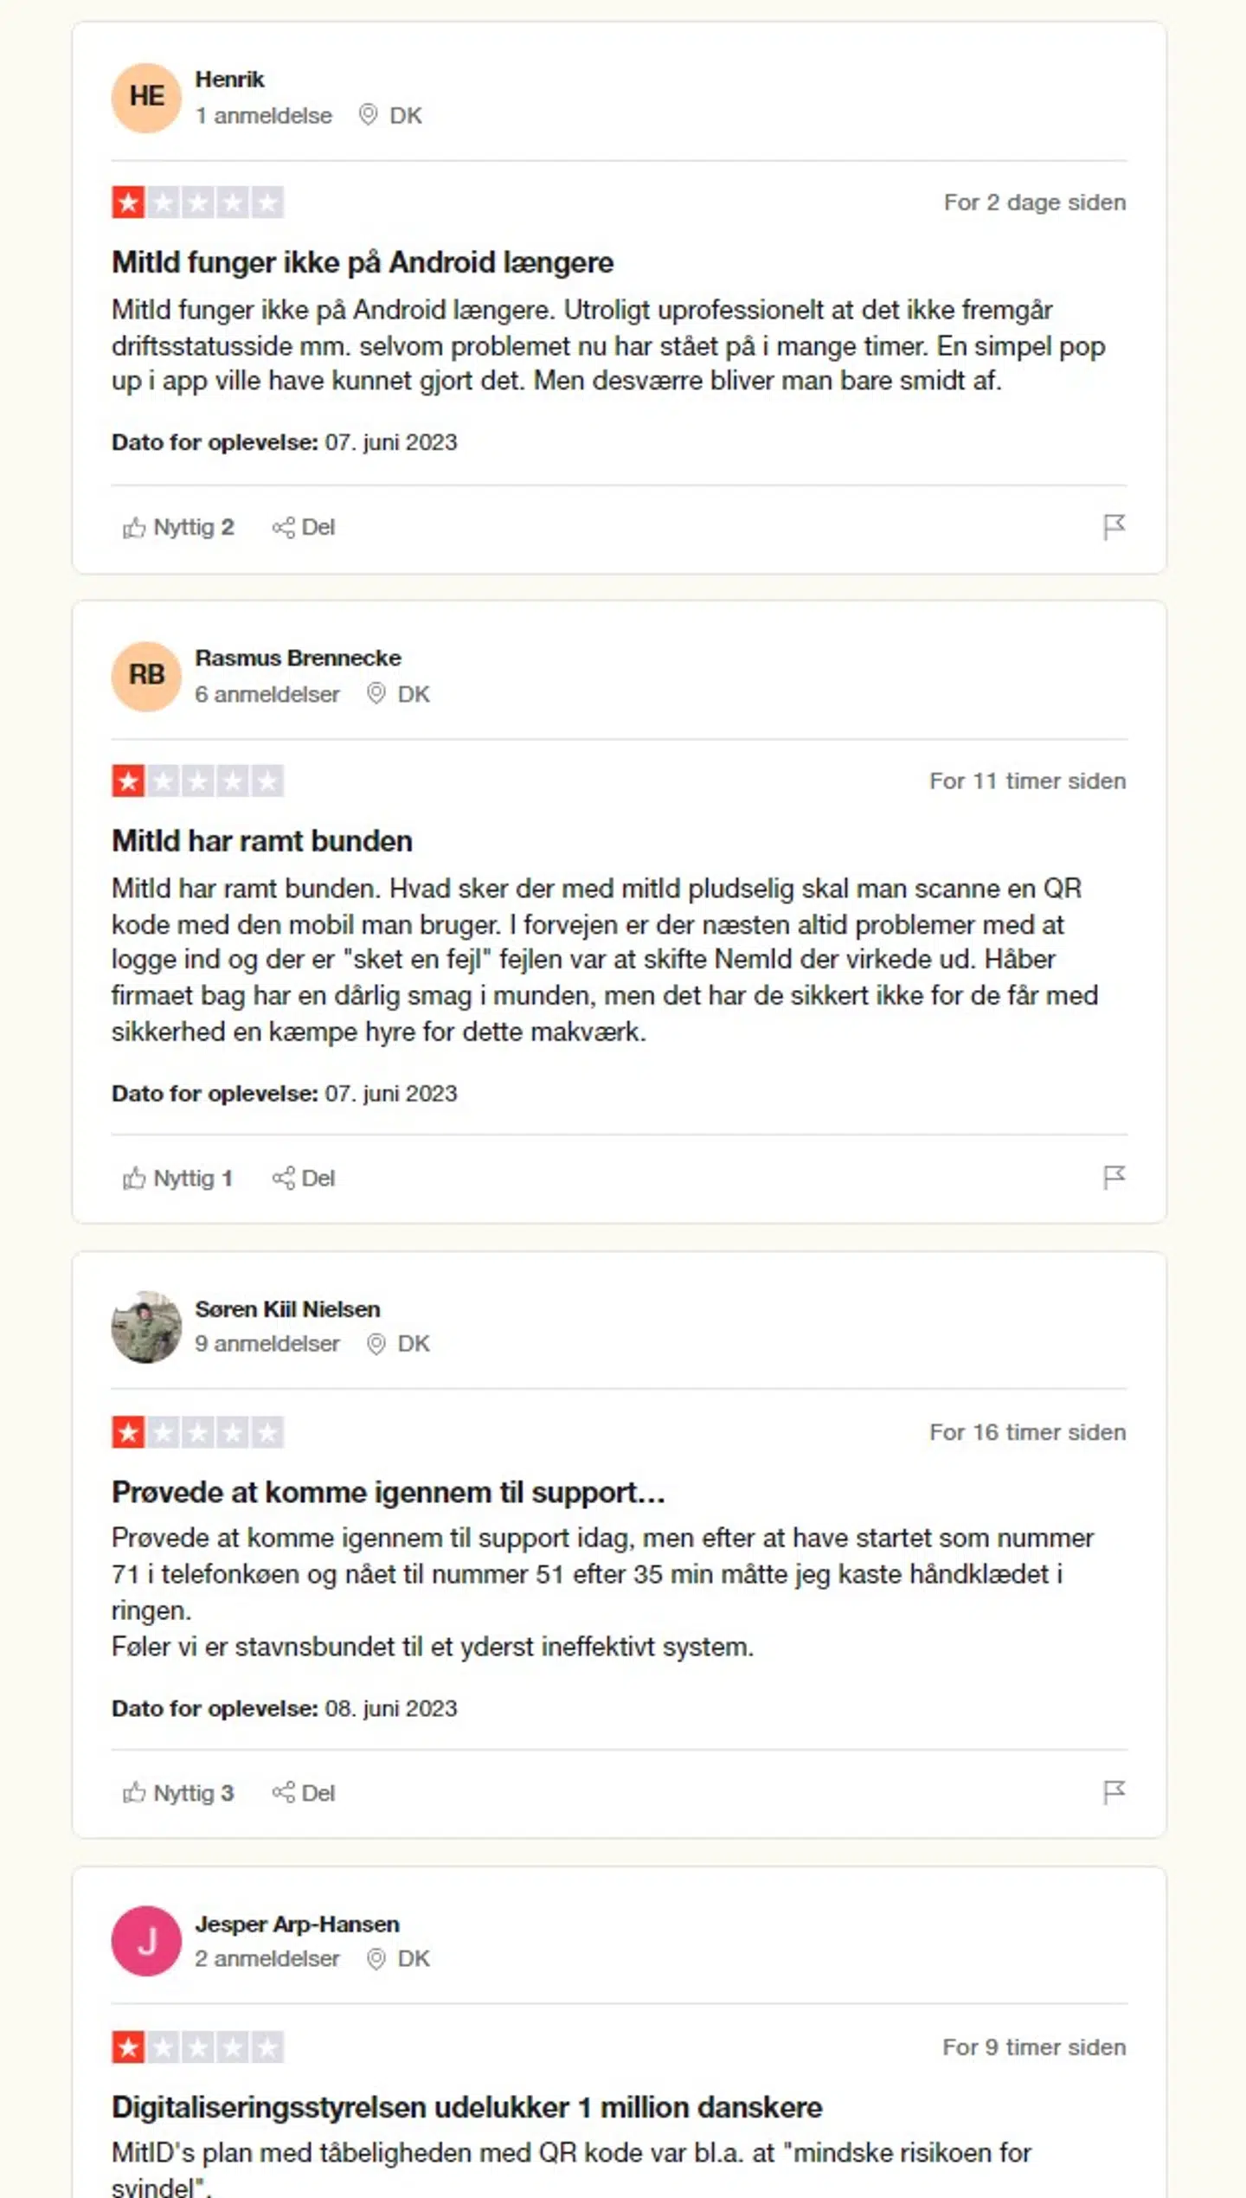Share Rasmus Brennecke's review via Del
Viewport: 1246px width, 2198px height.
tap(304, 1178)
